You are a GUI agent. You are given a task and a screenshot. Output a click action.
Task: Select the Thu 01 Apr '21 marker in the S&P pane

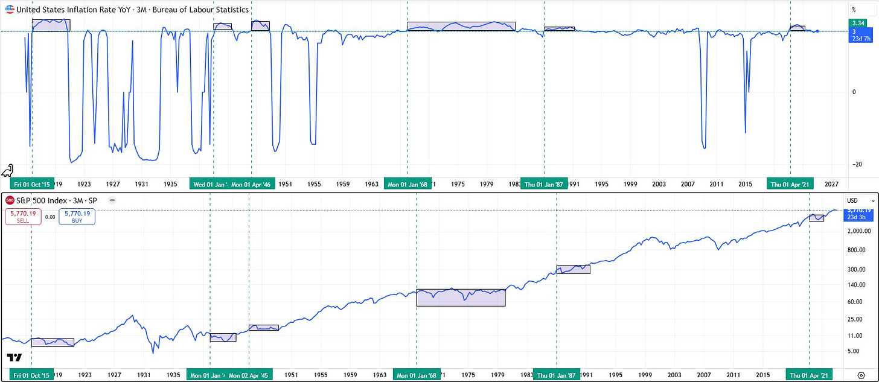point(809,374)
